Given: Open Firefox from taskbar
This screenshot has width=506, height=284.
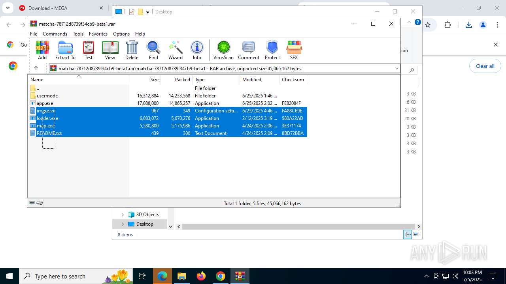Looking at the screenshot, I should (201, 276).
